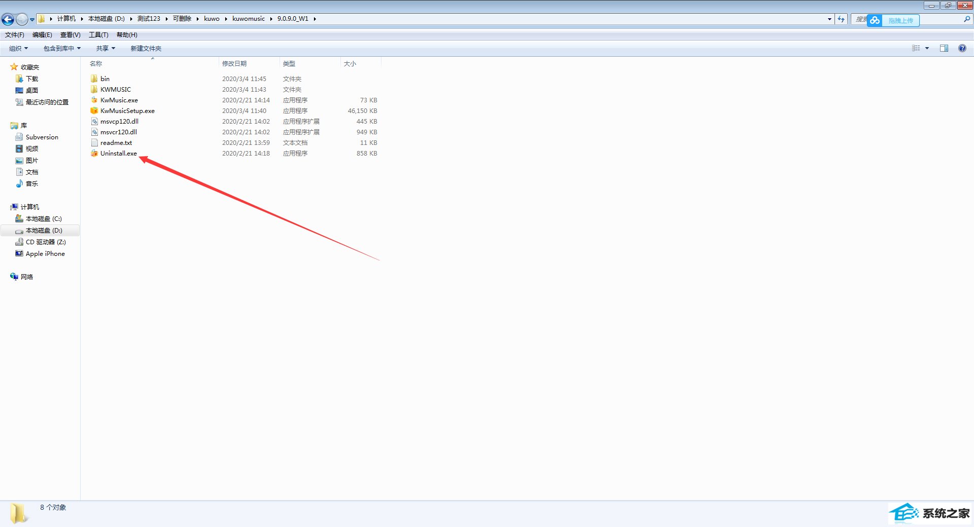
Task: Select 库 in the navigation pane
Action: (24, 125)
